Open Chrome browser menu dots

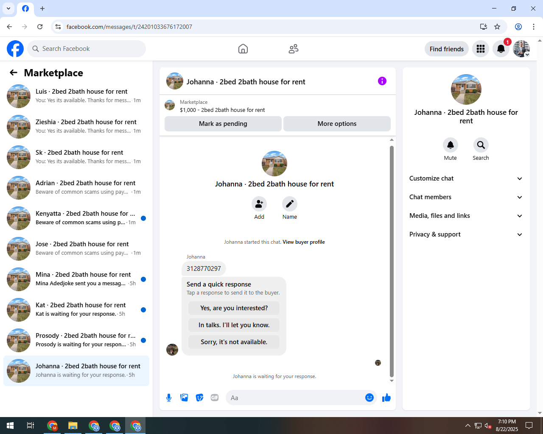[x=534, y=27]
